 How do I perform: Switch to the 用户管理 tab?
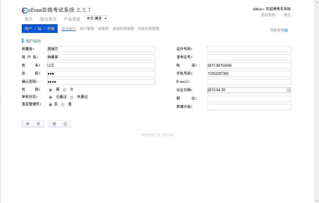(87, 29)
